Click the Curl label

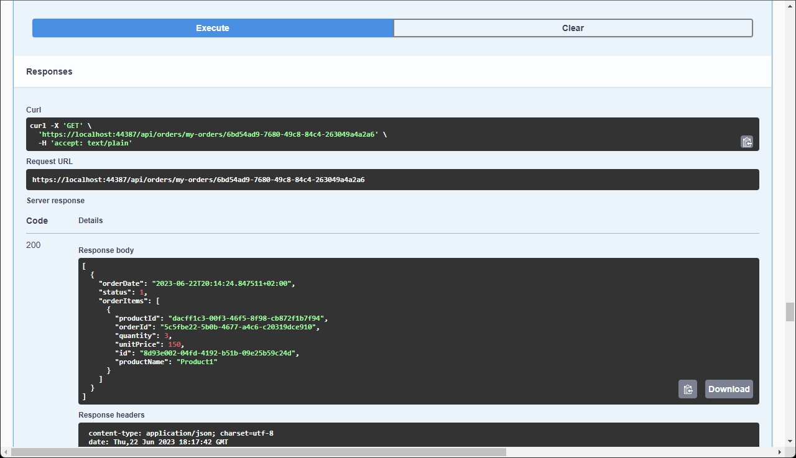pyautogui.click(x=34, y=110)
